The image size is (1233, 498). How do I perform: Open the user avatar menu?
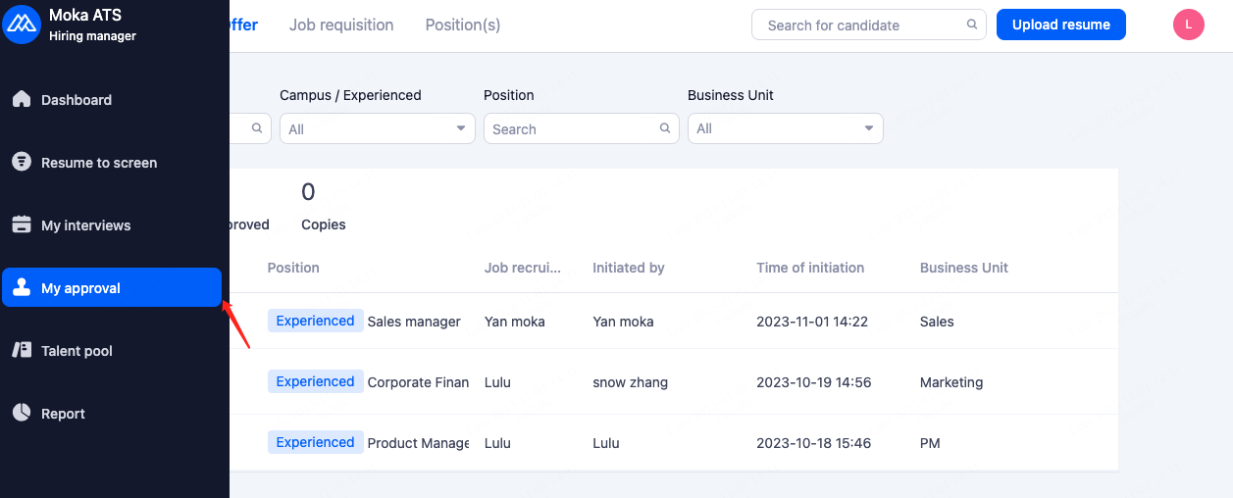coord(1188,25)
